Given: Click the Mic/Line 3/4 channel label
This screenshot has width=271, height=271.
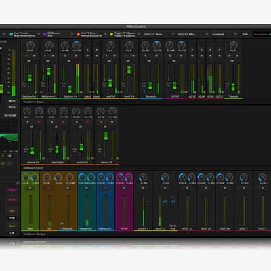Looking at the screenshot, I should tap(70, 96).
